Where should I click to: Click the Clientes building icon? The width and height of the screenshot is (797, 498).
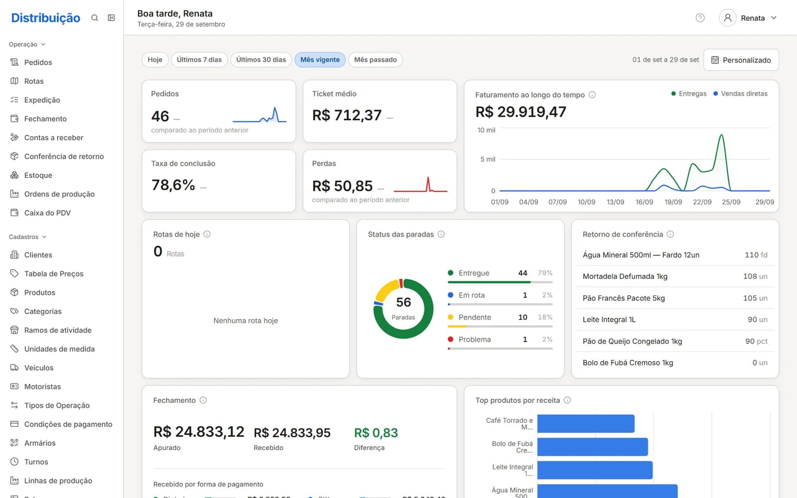point(14,255)
